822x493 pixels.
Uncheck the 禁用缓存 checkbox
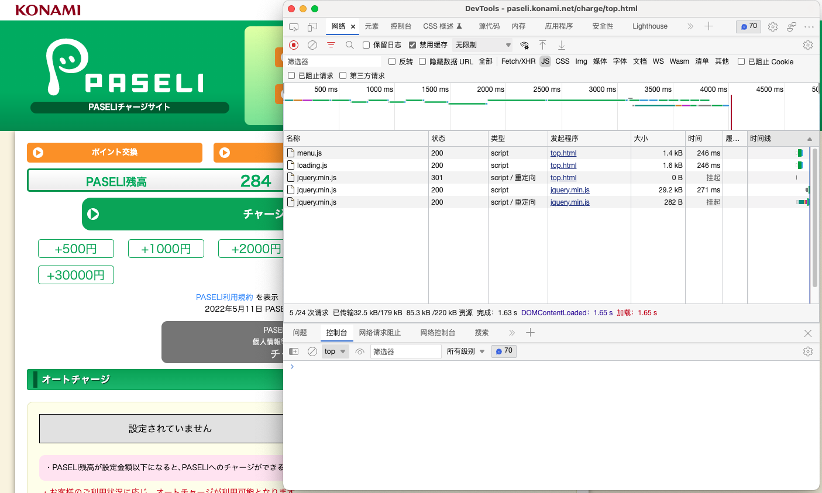pos(412,45)
